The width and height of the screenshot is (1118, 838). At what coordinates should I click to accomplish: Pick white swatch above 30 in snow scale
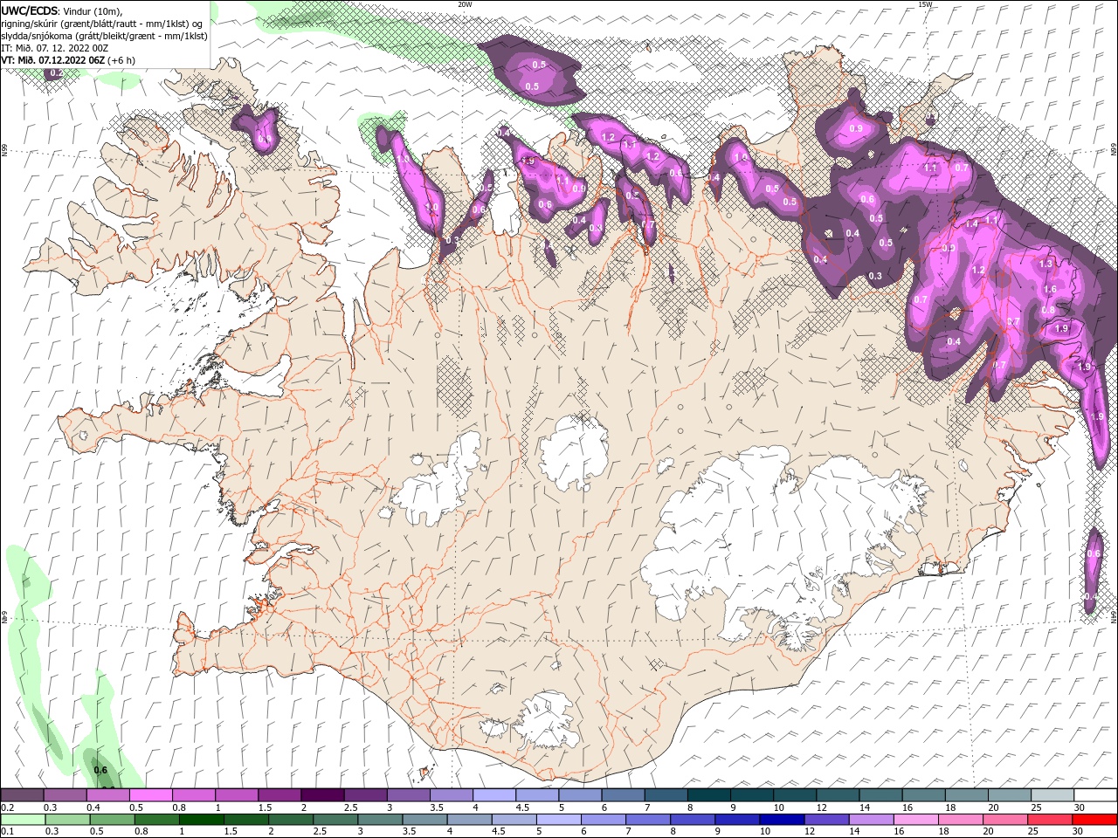[x=1095, y=795]
